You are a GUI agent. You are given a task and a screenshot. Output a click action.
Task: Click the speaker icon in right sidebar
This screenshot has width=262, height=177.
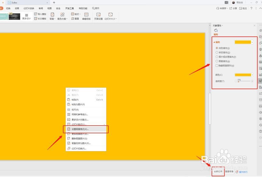coord(260,112)
